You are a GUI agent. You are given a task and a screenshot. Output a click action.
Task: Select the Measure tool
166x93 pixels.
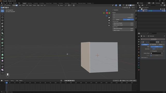2,33
